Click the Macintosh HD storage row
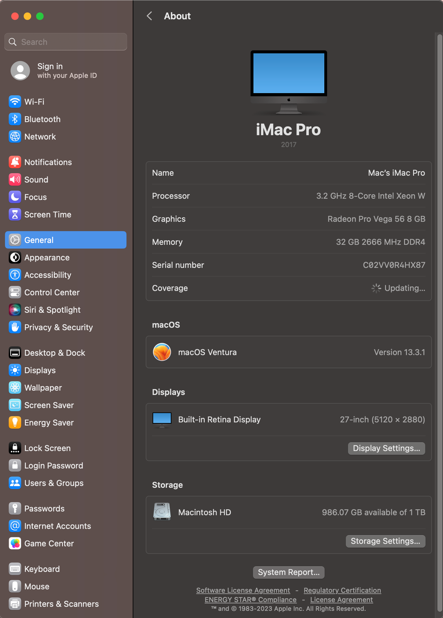Image resolution: width=443 pixels, height=618 pixels. pyautogui.click(x=288, y=512)
